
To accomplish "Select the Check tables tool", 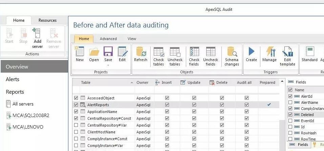I will pyautogui.click(x=158, y=52).
